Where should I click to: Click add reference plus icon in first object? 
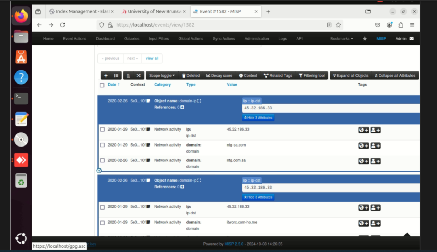(x=182, y=107)
